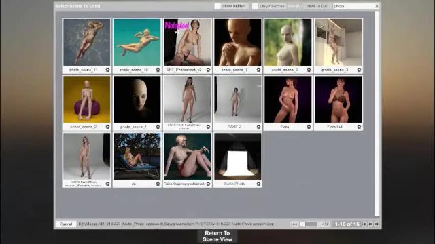
Task: Select the photo_scene_10 thumbnail
Action: (x=137, y=42)
